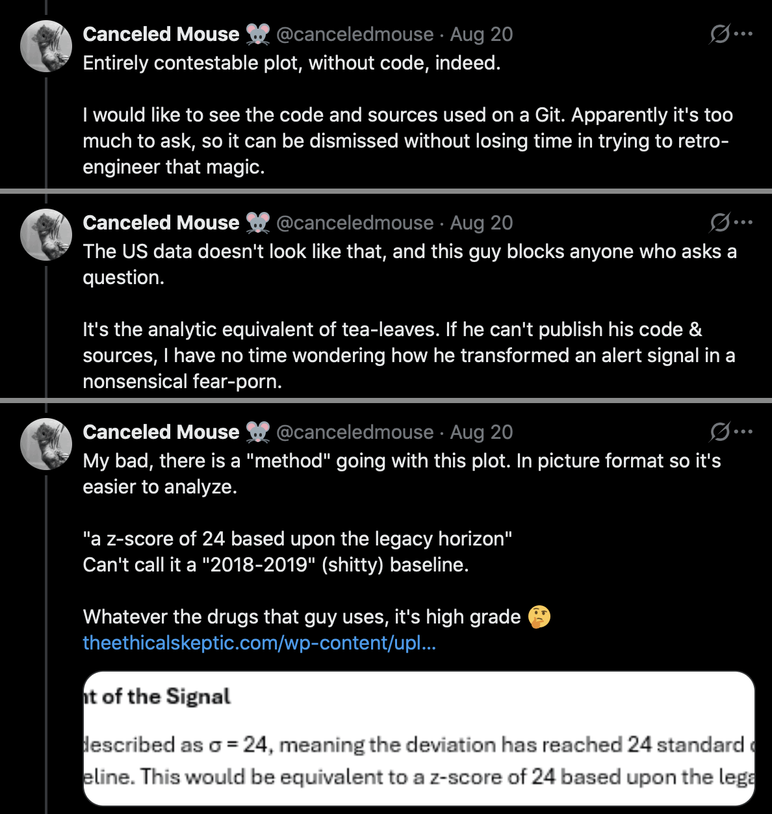Image resolution: width=772 pixels, height=814 pixels.
Task: Click Aug 20 timestamp on "Entirely contestable" tweet
Action: 482,34
